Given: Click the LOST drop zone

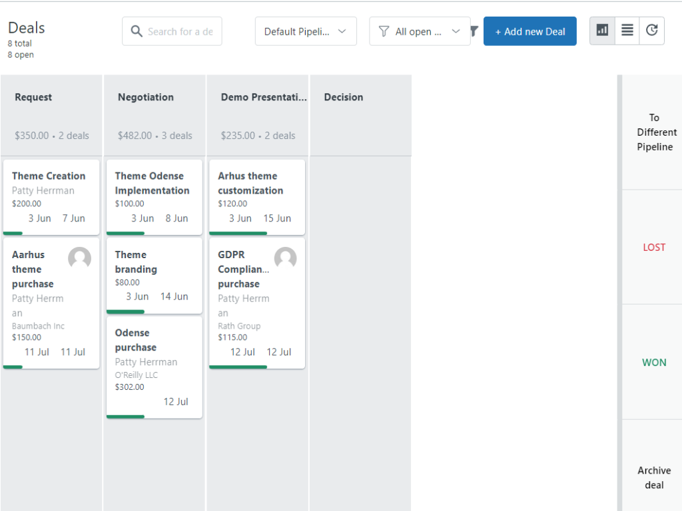Looking at the screenshot, I should coord(652,248).
